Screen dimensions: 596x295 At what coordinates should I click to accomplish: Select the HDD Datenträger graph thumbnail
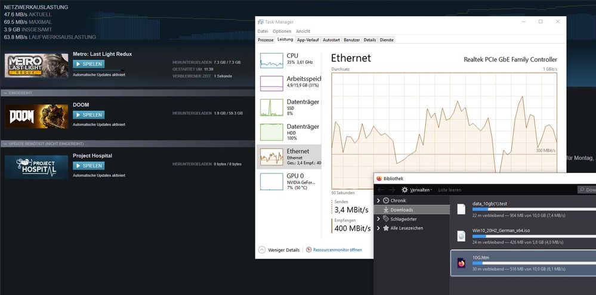click(x=271, y=132)
